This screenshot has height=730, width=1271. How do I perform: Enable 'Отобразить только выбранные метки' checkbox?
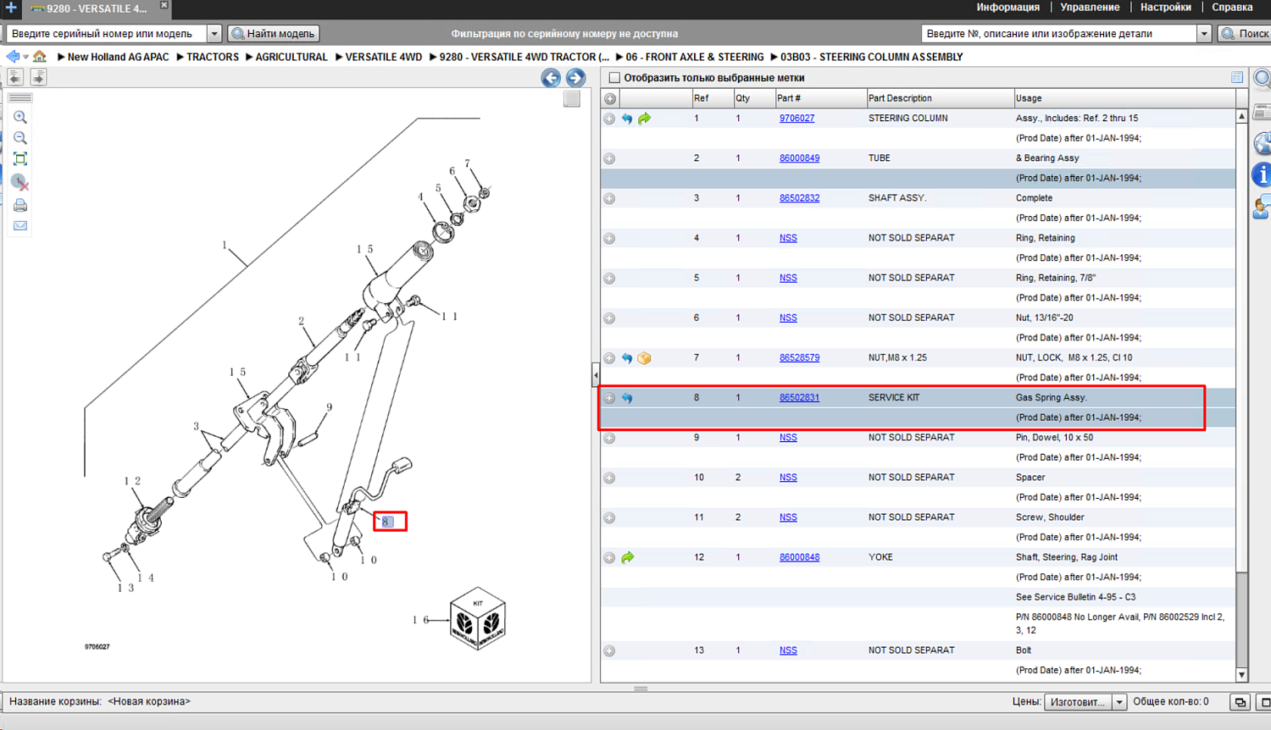pos(614,78)
